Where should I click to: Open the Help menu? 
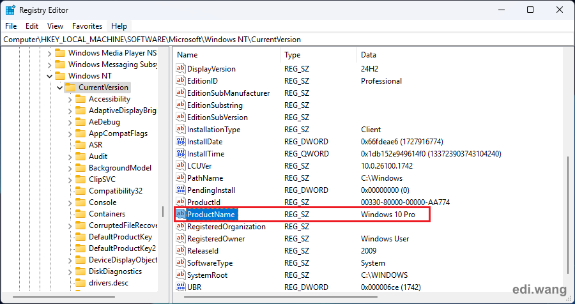(119, 26)
